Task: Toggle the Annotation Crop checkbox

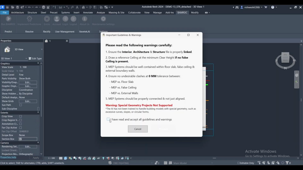Action: click(x=20, y=124)
